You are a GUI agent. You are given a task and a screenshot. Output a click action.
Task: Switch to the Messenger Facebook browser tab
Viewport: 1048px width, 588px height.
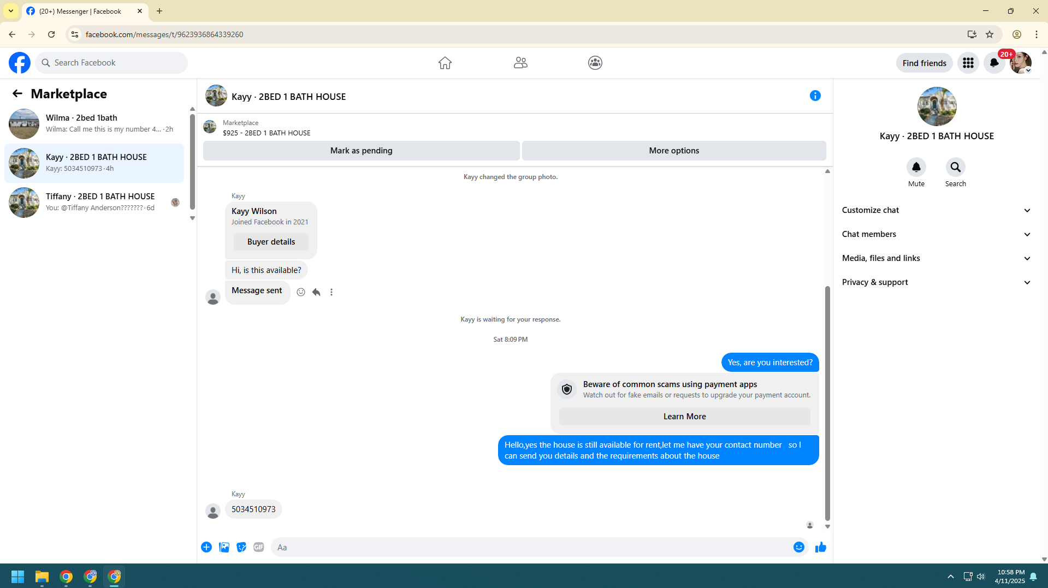pos(85,11)
